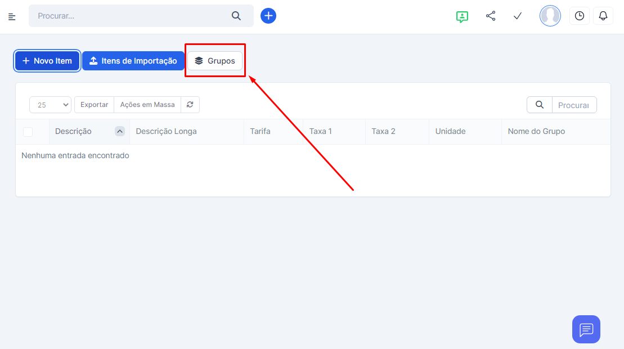Click the green contact chat icon

[462, 16]
